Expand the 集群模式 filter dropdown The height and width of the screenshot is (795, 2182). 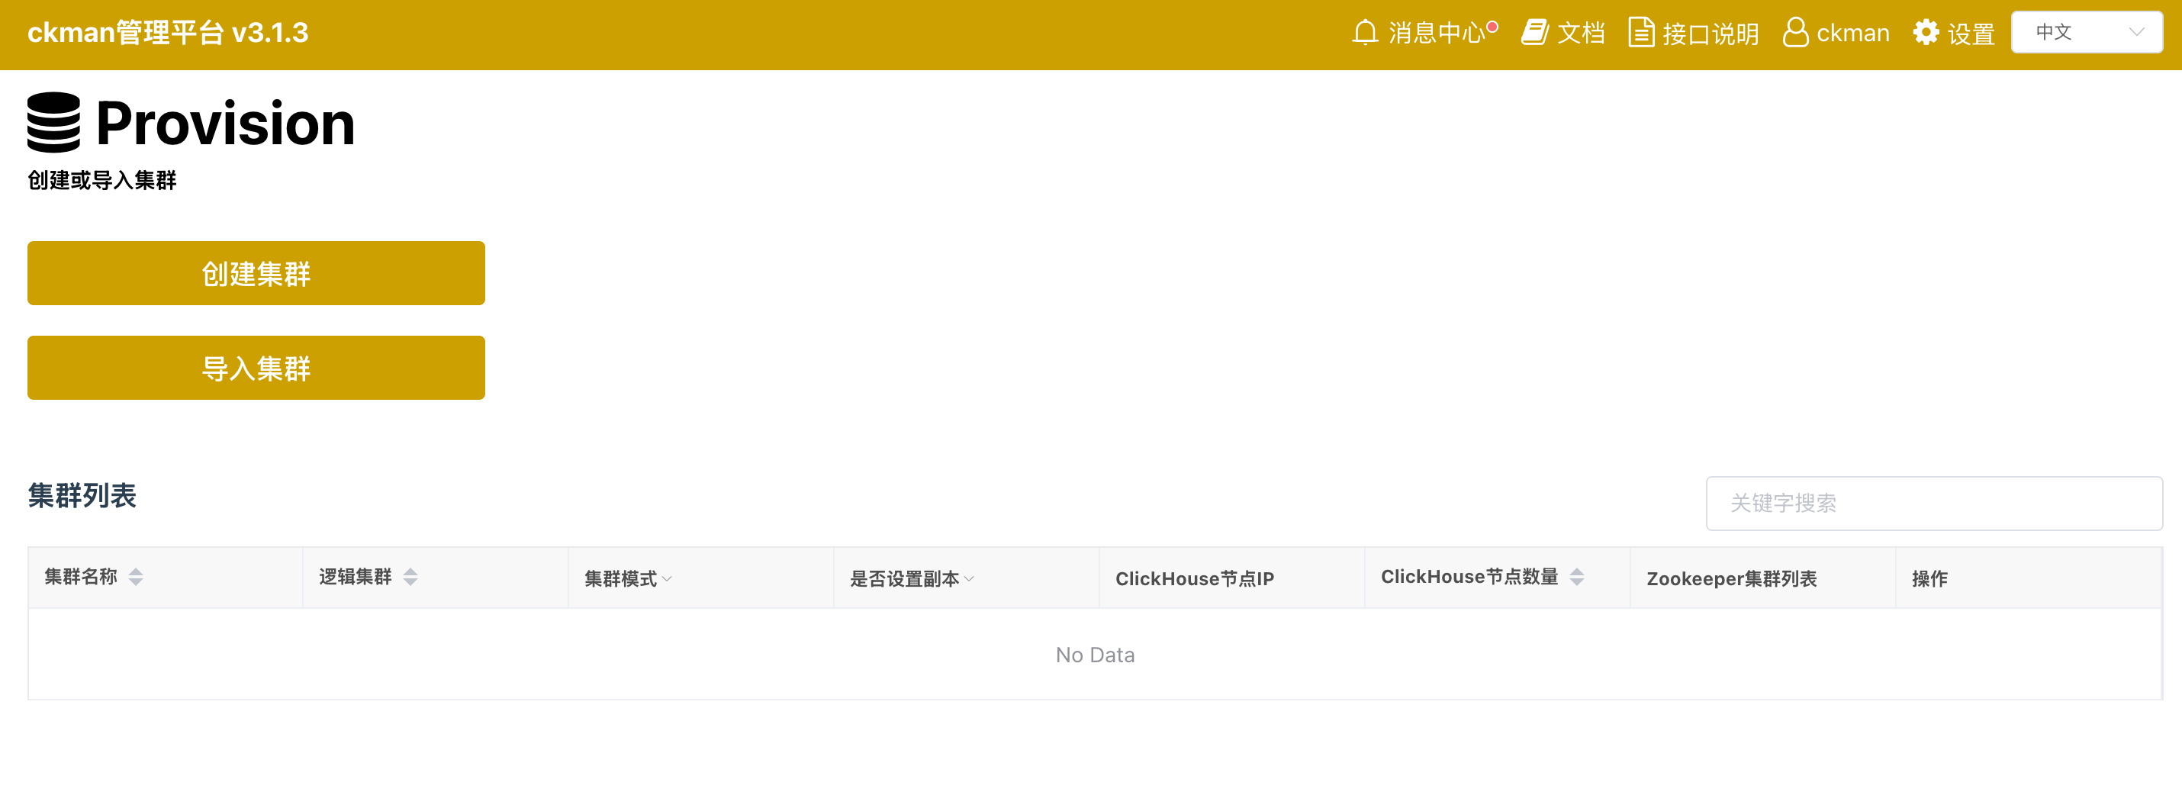(x=667, y=579)
